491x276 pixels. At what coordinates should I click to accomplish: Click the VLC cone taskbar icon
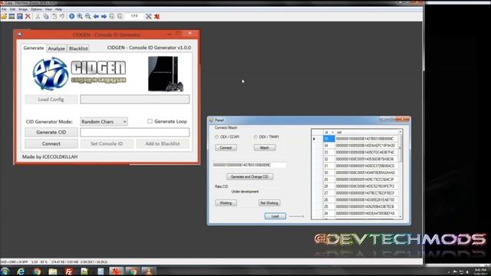148,271
